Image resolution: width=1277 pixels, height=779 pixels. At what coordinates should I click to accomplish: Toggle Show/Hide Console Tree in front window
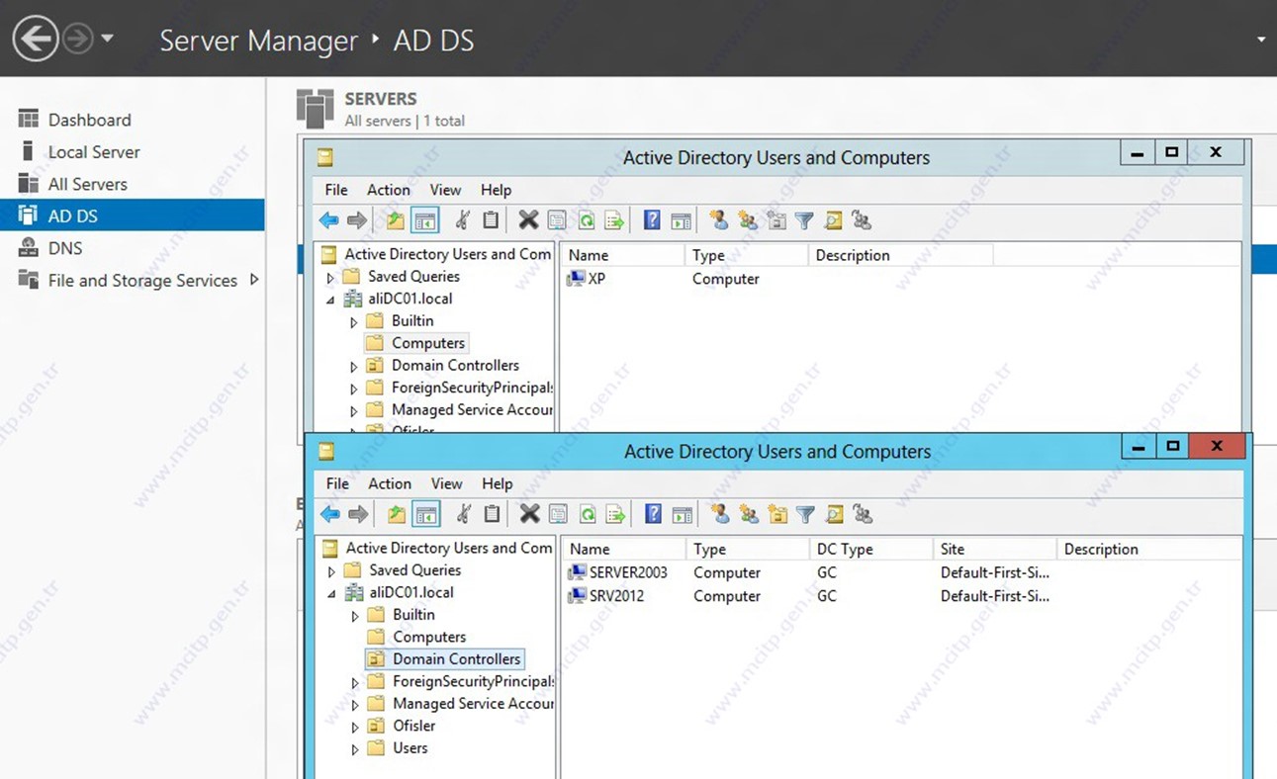click(x=426, y=514)
